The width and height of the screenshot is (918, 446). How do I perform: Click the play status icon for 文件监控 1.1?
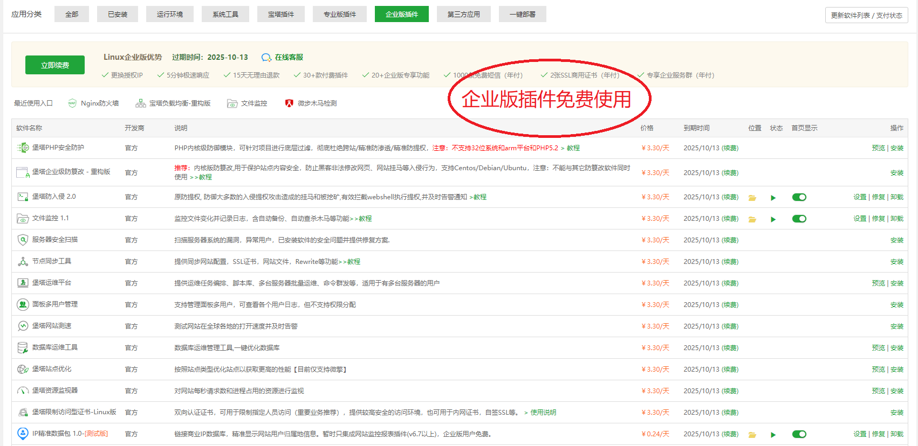tap(773, 219)
